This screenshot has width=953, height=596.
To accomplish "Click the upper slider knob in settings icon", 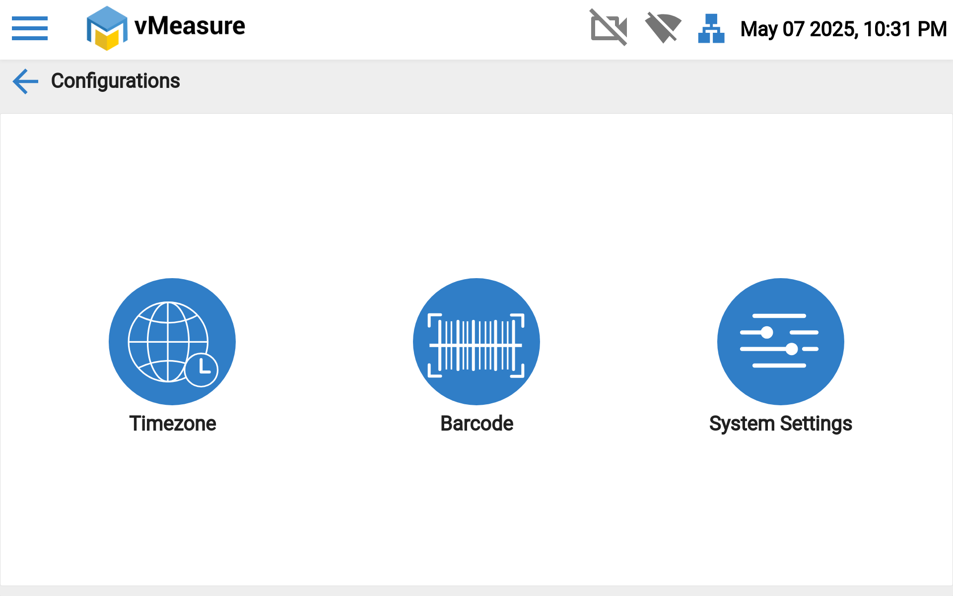I will [x=767, y=332].
